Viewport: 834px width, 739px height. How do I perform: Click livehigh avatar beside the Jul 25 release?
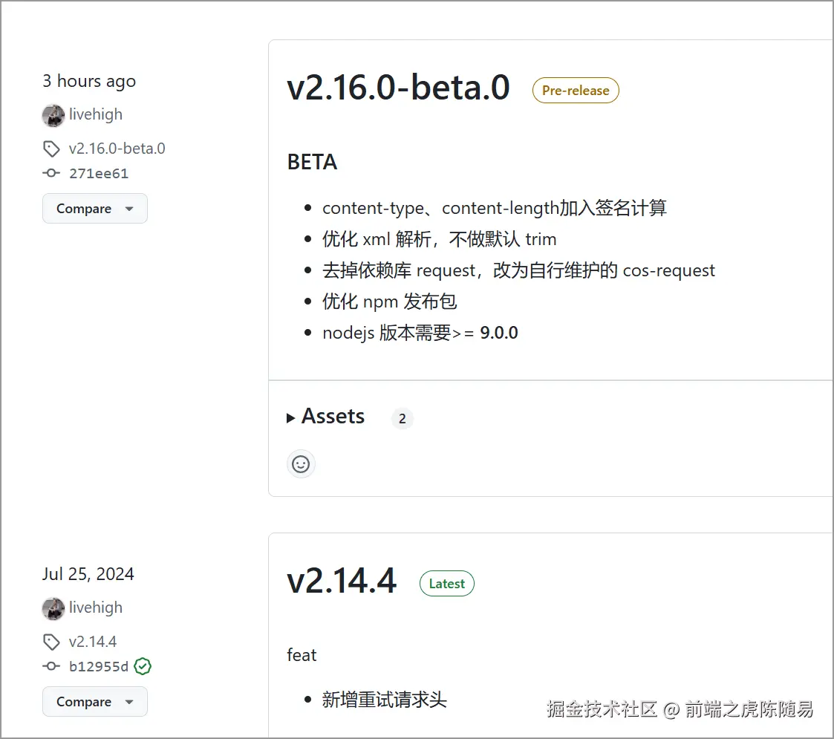[x=53, y=608]
